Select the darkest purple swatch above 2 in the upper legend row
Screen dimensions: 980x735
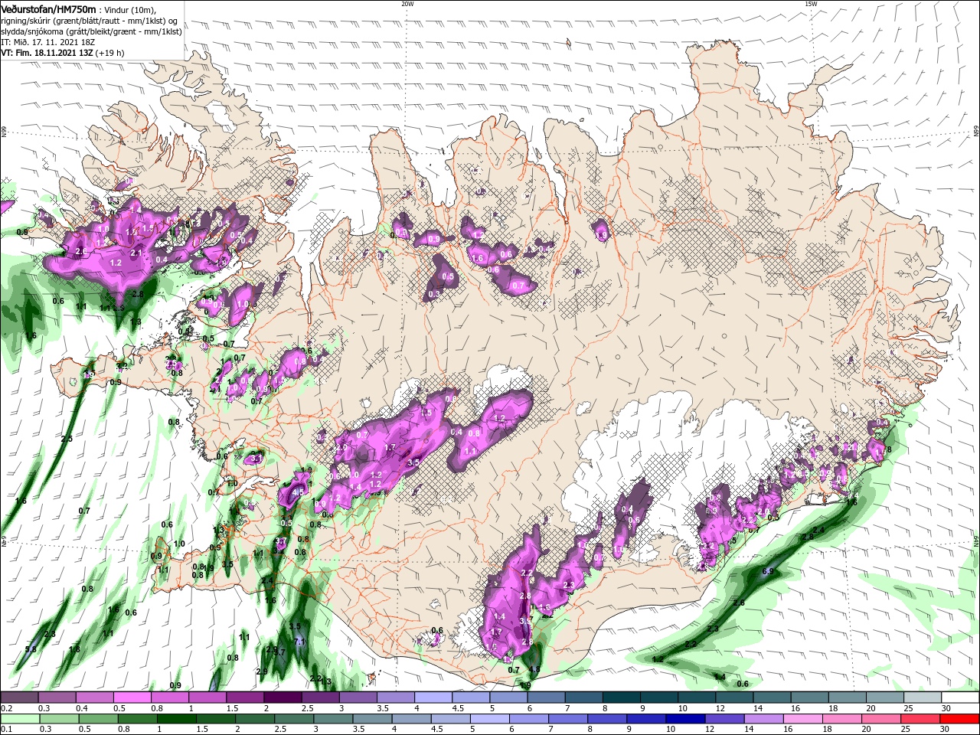[283, 697]
